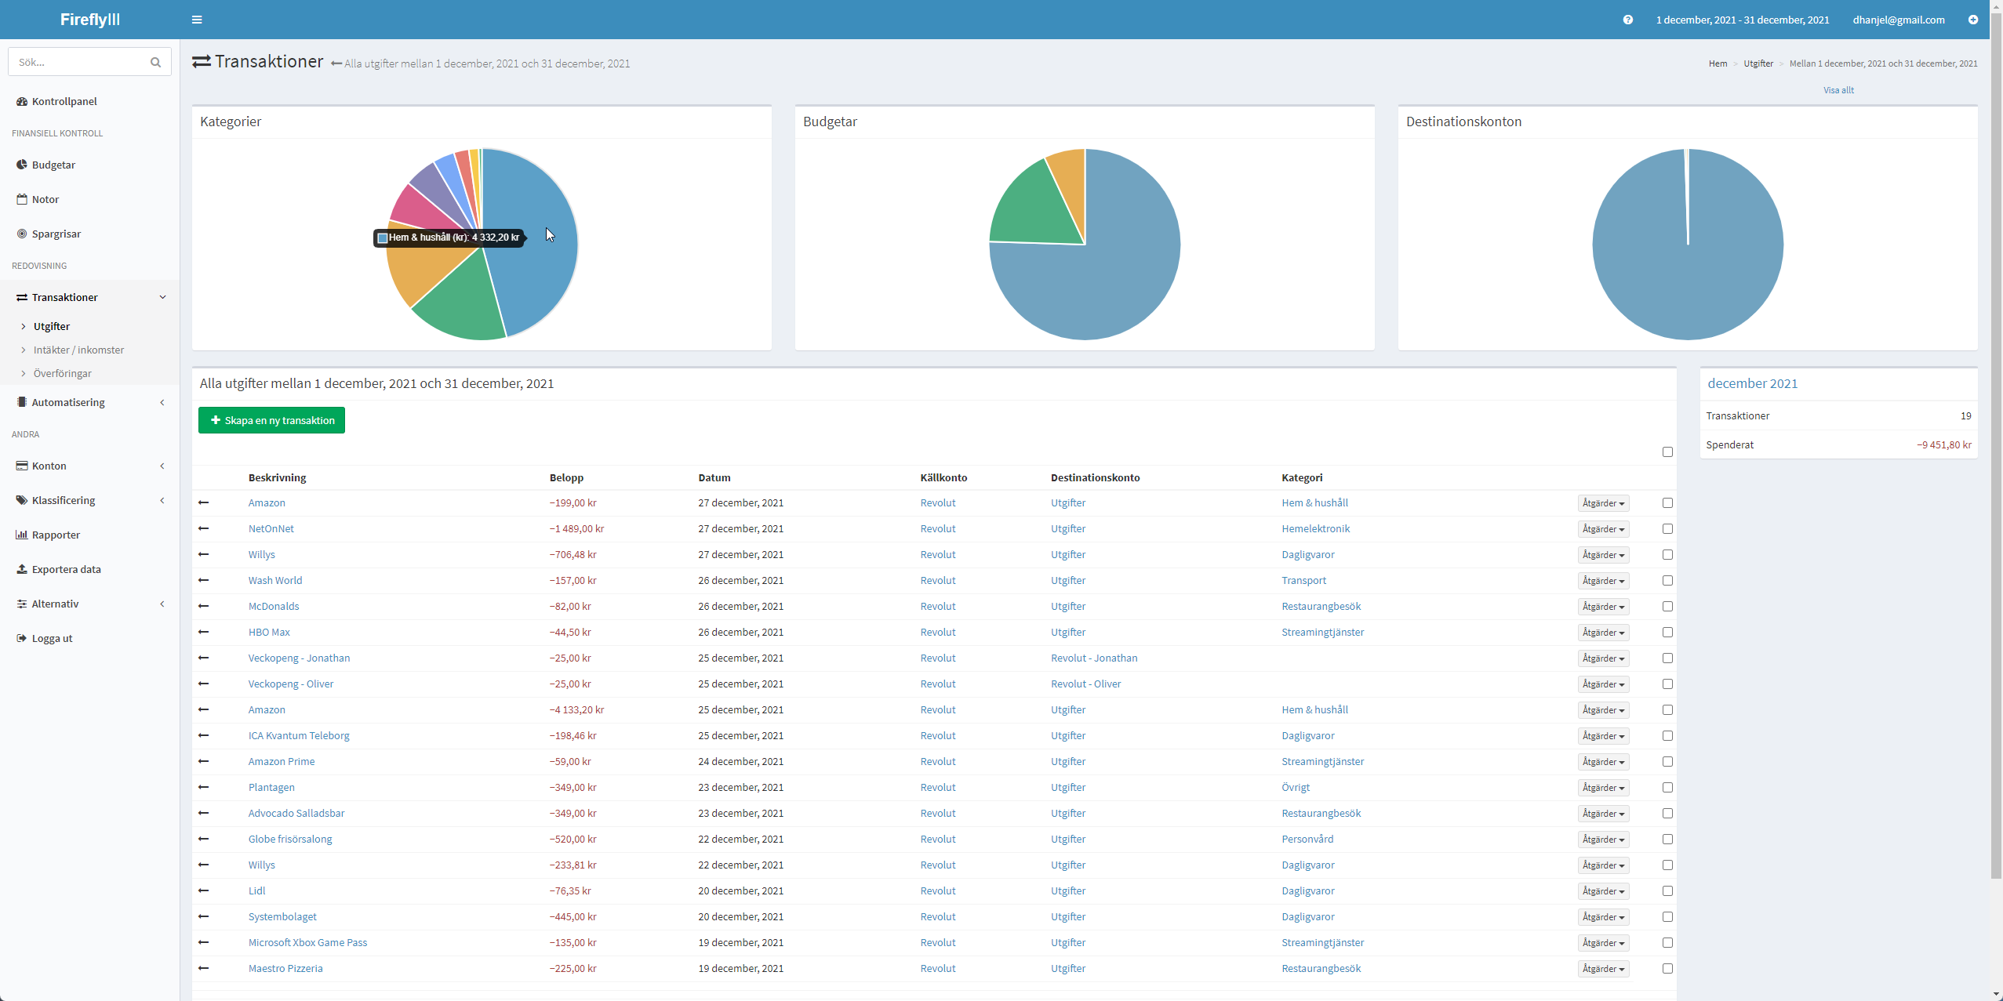Toggle the select-all checkbox above the table

click(x=1667, y=452)
